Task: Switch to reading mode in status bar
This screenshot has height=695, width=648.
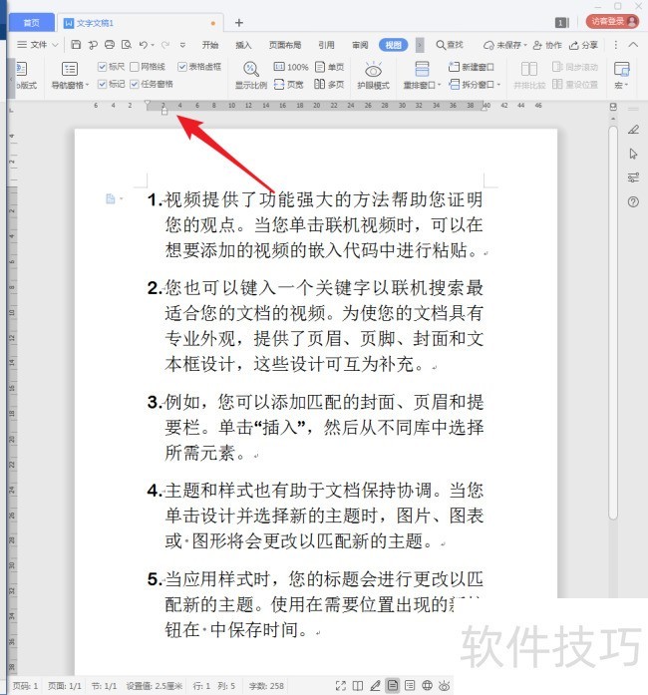Action: click(358, 686)
